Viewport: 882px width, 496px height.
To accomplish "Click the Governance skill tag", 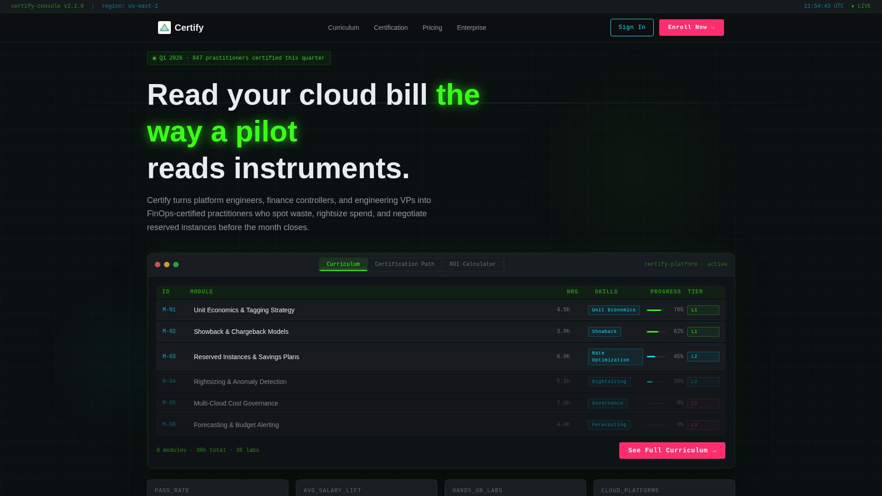I will [608, 404].
